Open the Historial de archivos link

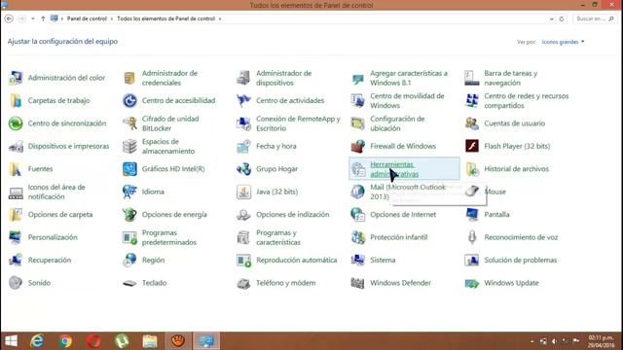pos(516,169)
